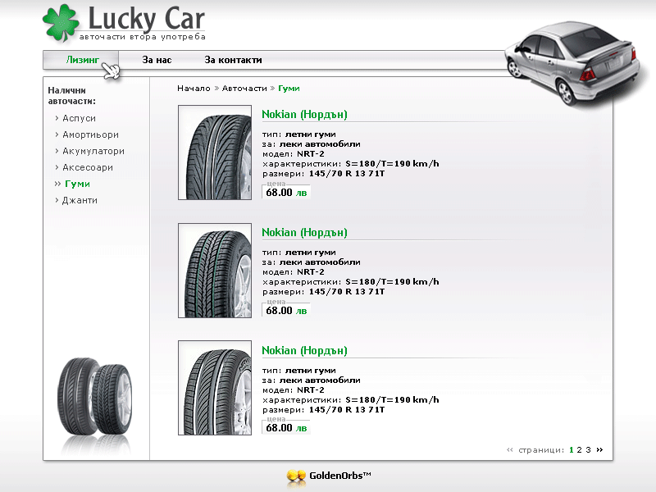Go to page 2 of results
The height and width of the screenshot is (492, 656).
click(x=579, y=449)
